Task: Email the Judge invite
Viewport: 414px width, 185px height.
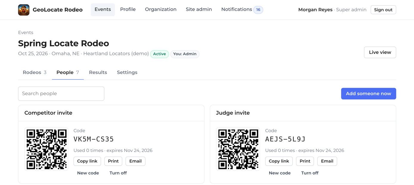Action: click(x=327, y=161)
